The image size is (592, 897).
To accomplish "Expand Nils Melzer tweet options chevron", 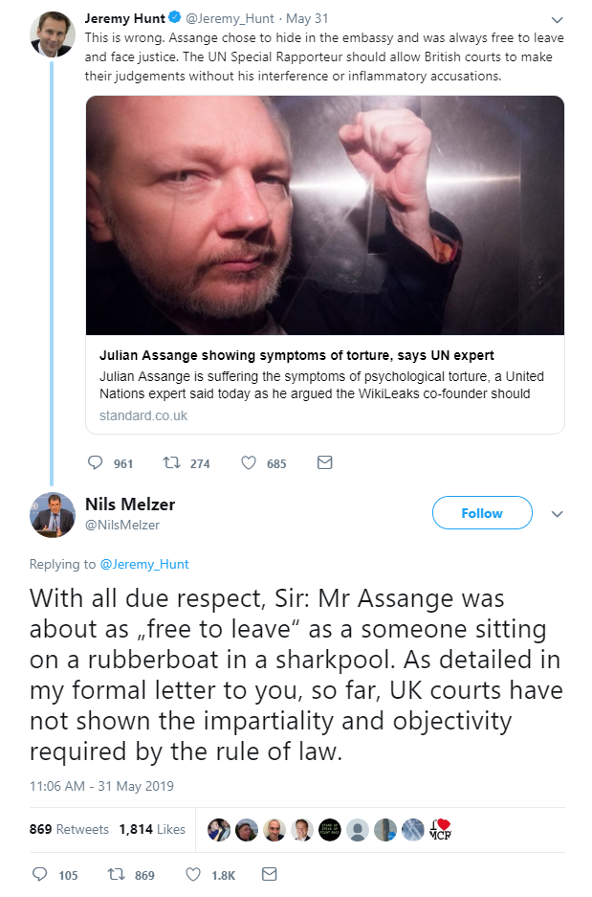I will pyautogui.click(x=558, y=514).
